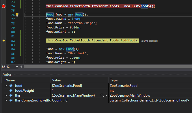
Task: Select the food.Weight value 1 cell
Action: click(79, 91)
